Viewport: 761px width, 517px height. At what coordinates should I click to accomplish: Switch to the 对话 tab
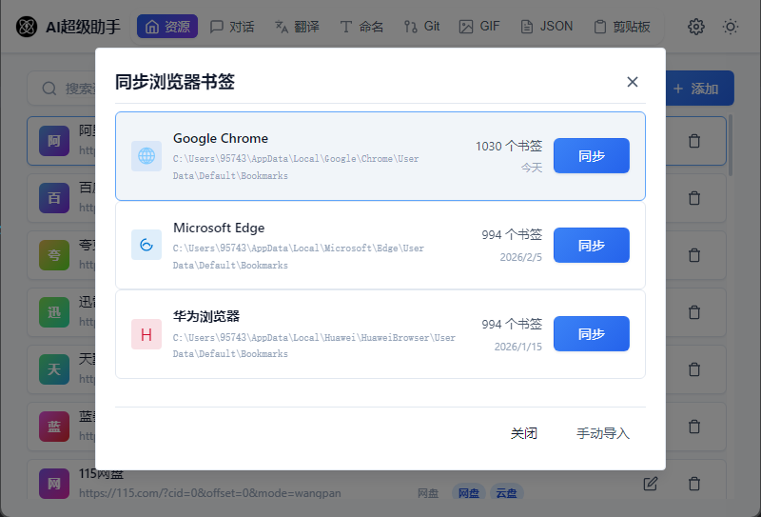pyautogui.click(x=232, y=27)
